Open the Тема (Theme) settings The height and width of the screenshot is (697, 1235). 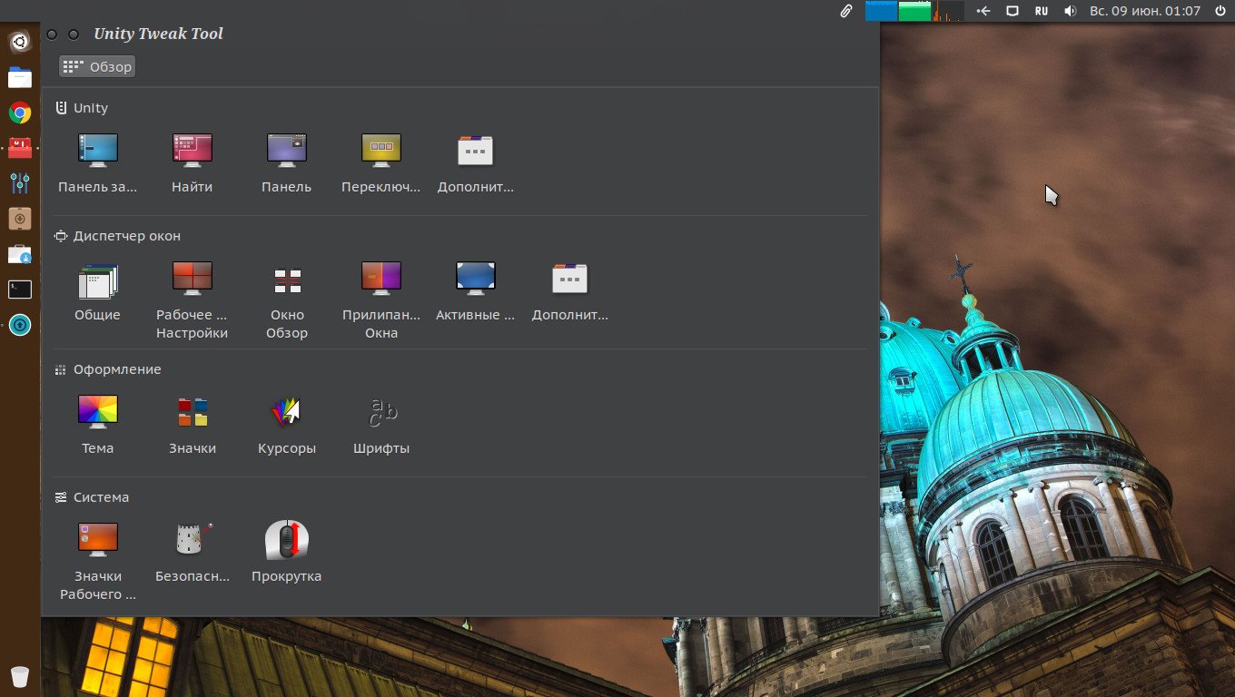click(97, 413)
